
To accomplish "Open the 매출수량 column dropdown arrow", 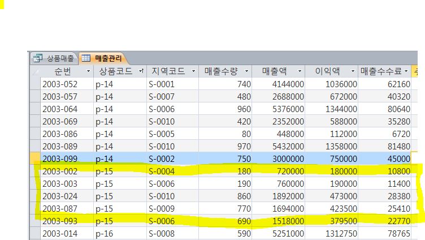I will tap(248, 71).
